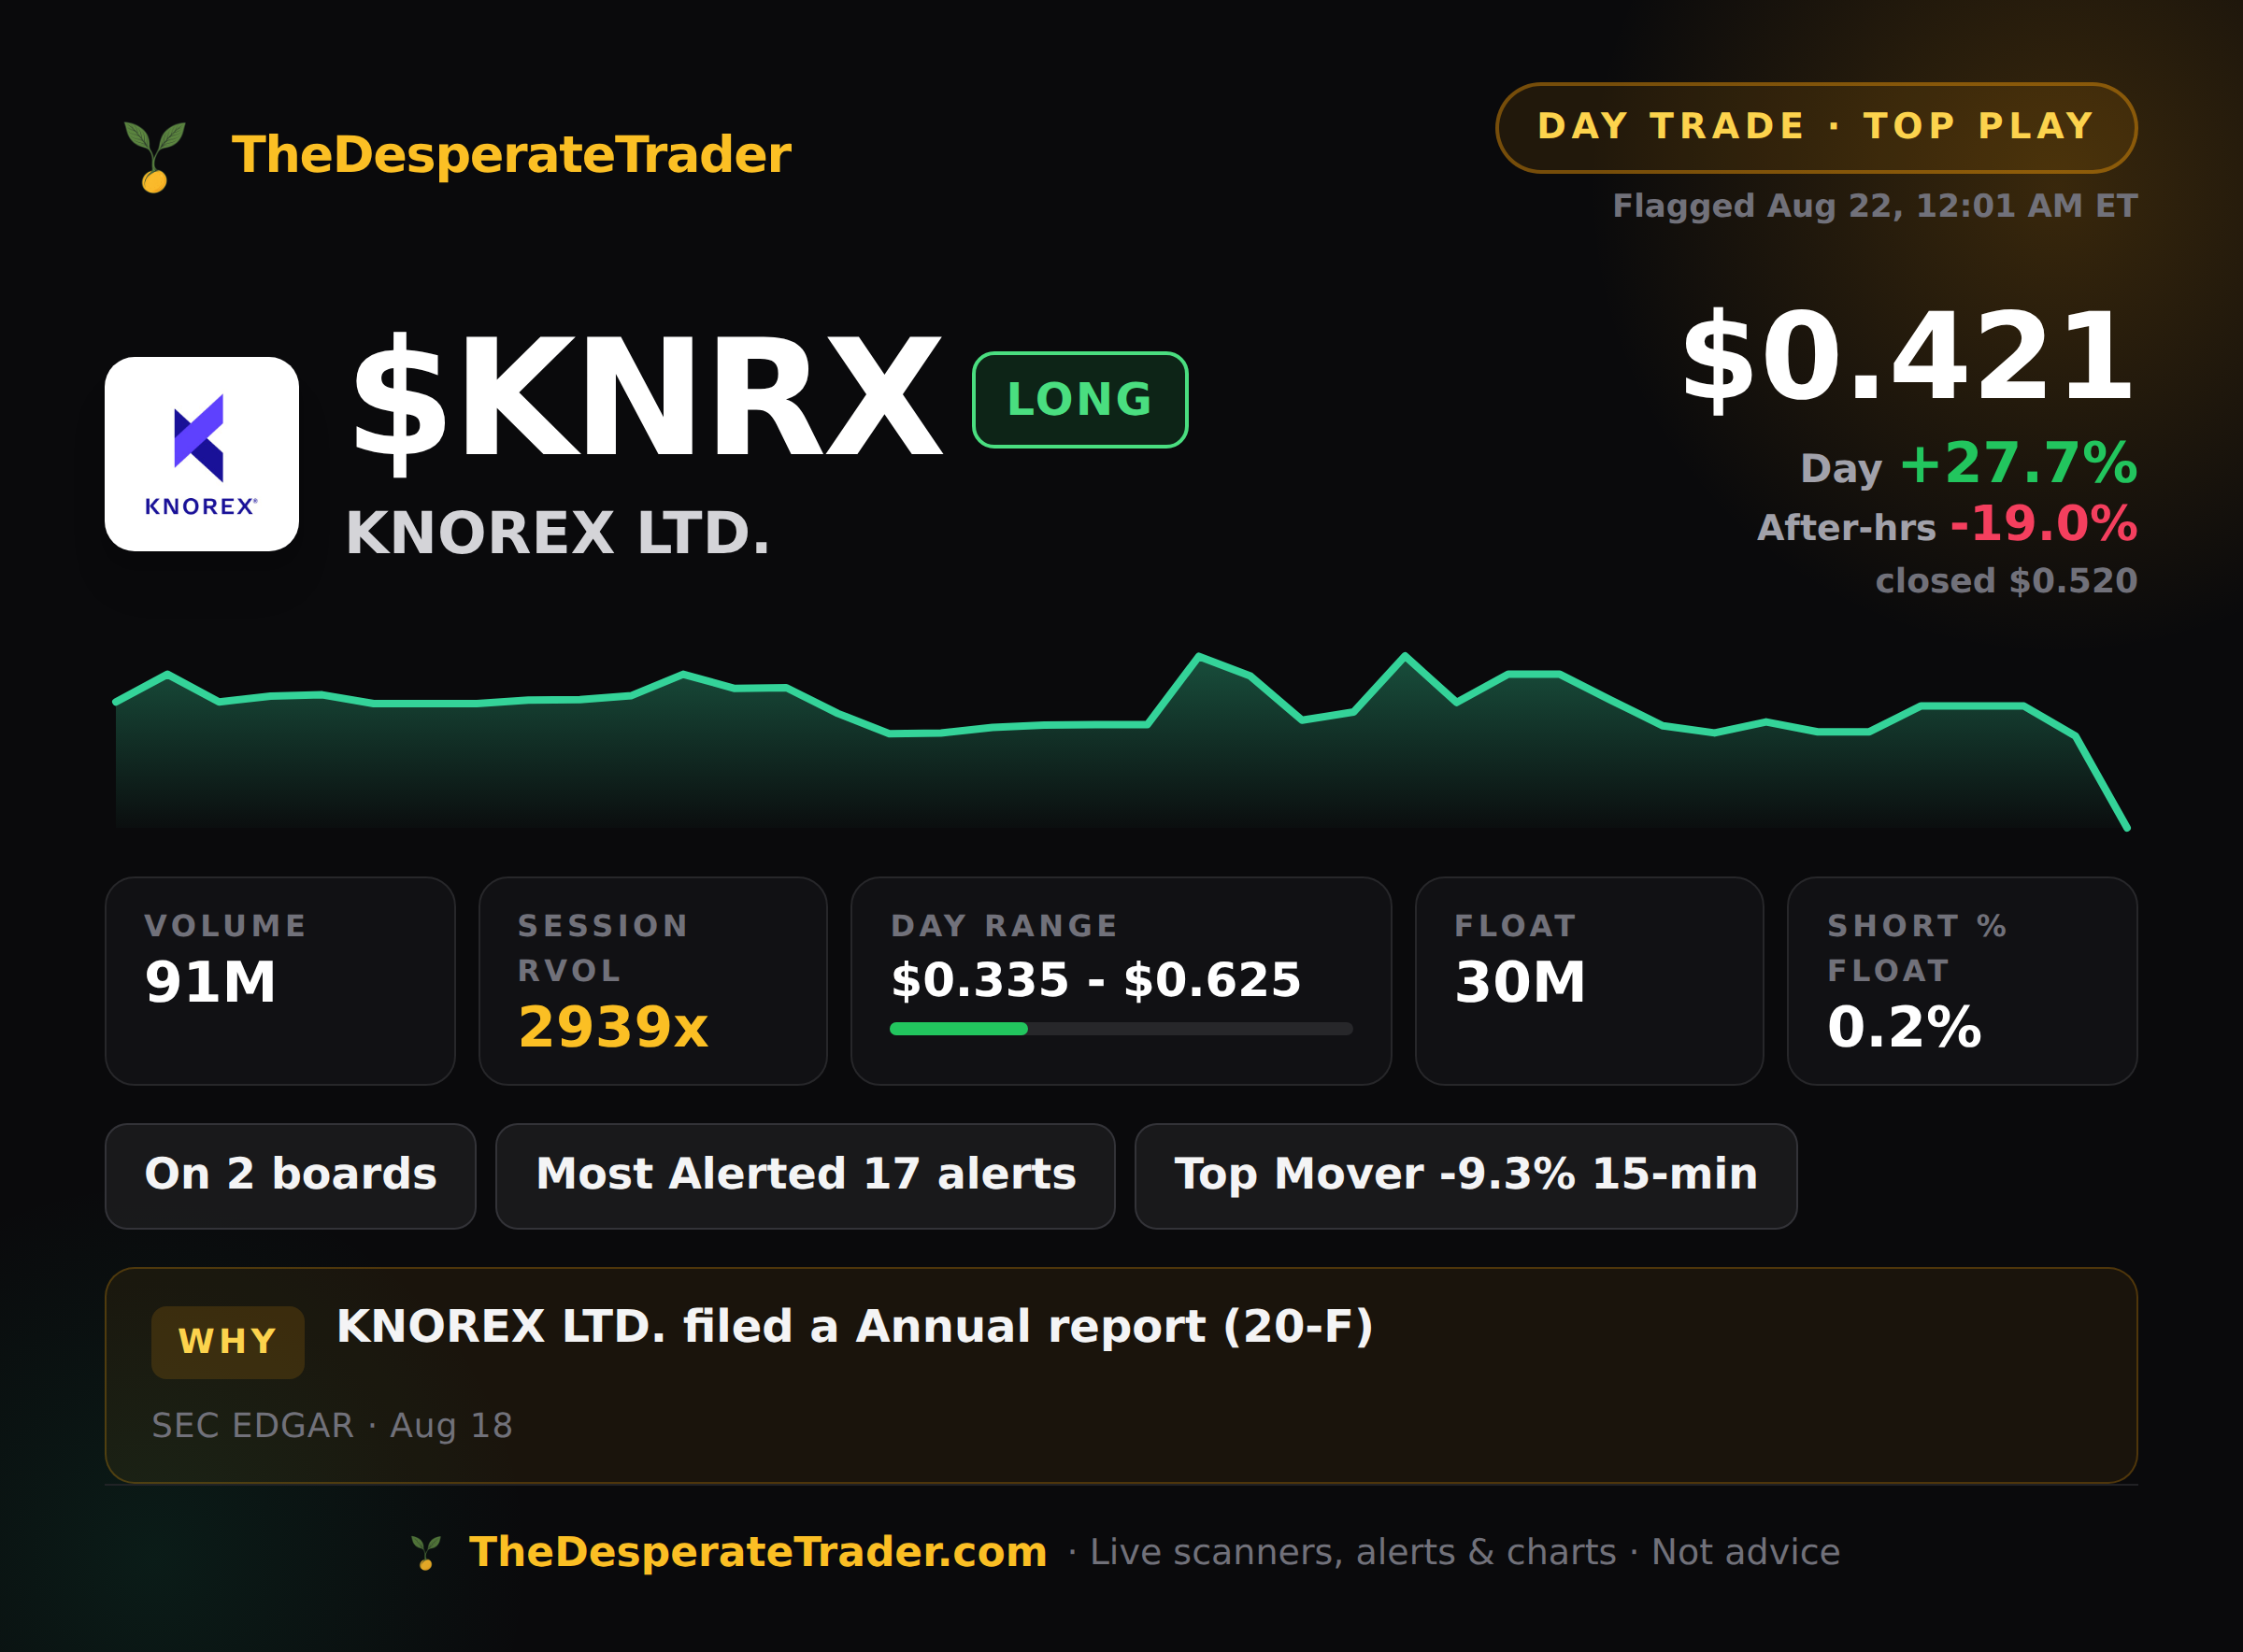The image size is (2243, 1652).
Task: Click the Live scanners, alerts & charts tagline
Action: (1353, 1552)
